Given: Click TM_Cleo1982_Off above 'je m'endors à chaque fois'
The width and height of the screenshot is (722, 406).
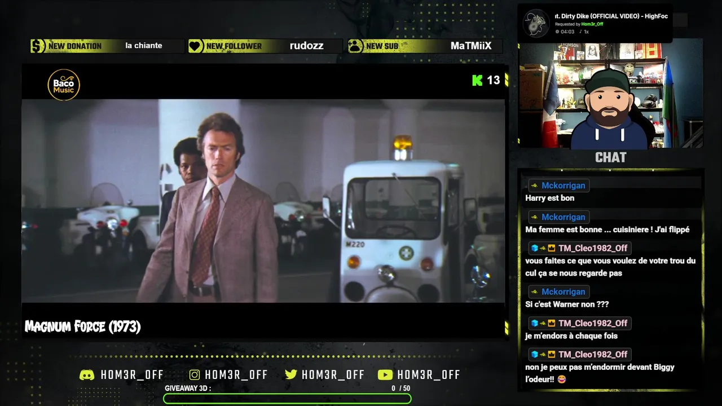Looking at the screenshot, I should tap(593, 323).
